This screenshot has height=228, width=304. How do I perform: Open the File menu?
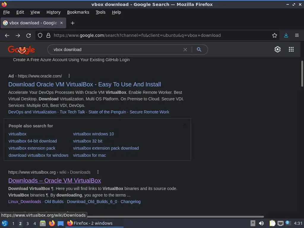(x=7, y=12)
